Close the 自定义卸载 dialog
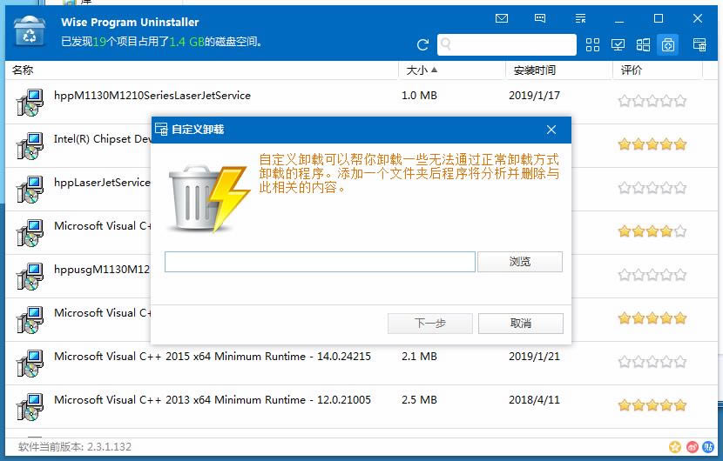The height and width of the screenshot is (461, 723). click(x=551, y=130)
